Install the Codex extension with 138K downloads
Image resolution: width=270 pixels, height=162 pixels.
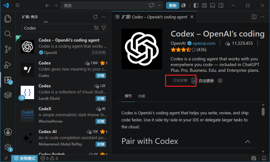(x=100, y=76)
